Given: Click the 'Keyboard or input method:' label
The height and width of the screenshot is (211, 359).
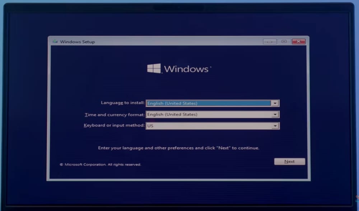Looking at the screenshot, I should point(114,125).
